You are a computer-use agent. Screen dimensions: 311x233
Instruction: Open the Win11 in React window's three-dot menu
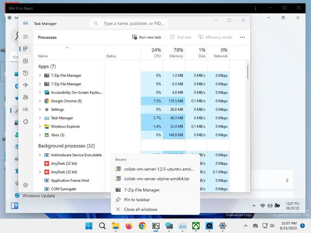pos(255,8)
